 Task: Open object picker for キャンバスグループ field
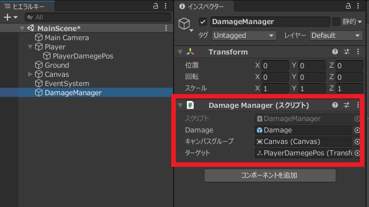pos(357,142)
